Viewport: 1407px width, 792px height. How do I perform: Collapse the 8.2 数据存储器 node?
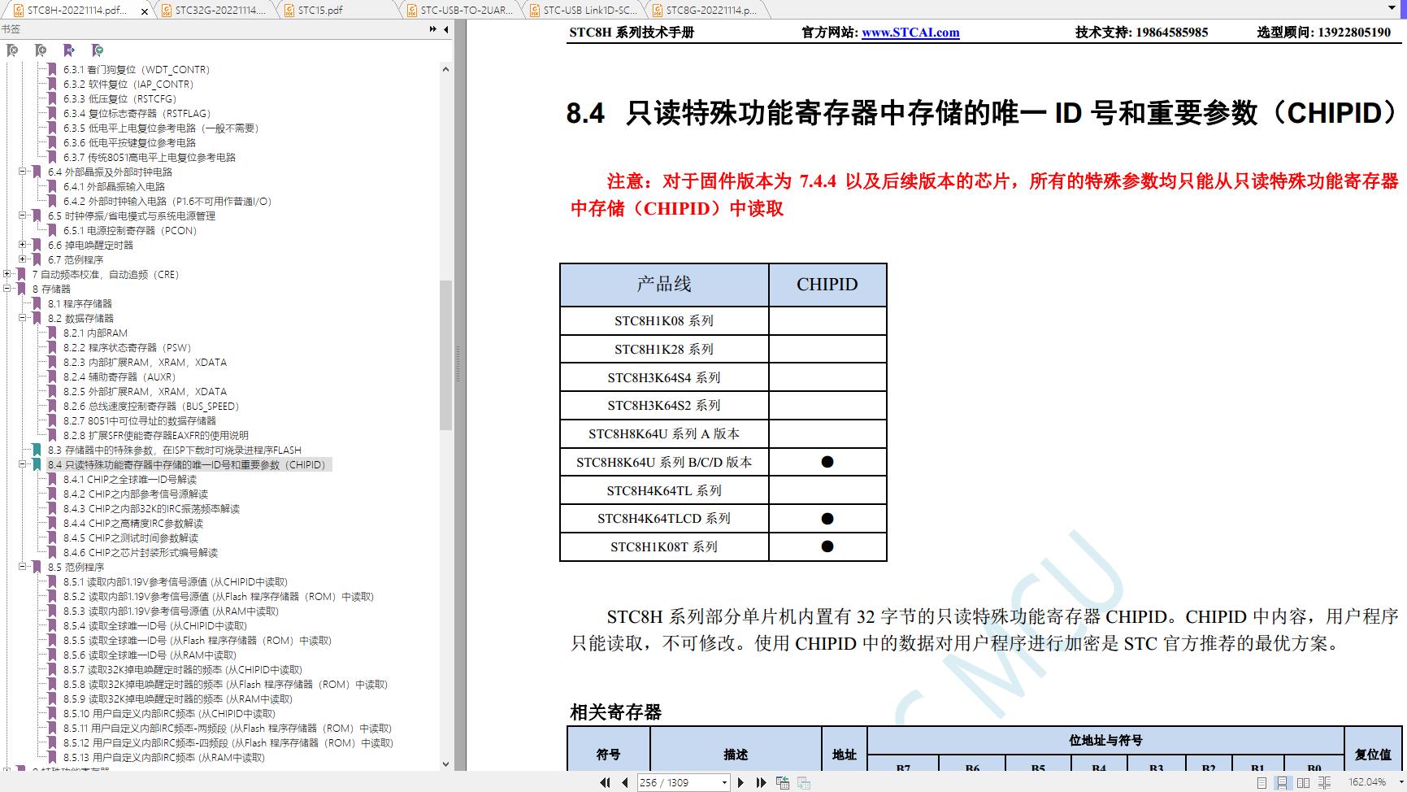[x=23, y=318]
